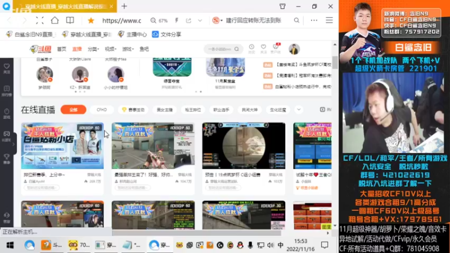Image resolution: width=450 pixels, height=253 pixels.
Task: Click the taskbar volume speaker icon
Action: [x=271, y=245]
